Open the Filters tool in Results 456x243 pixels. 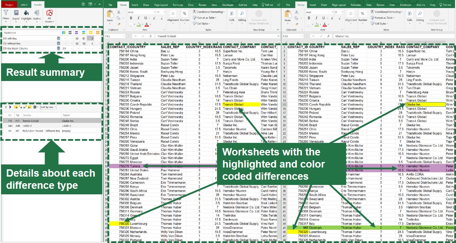6,15
